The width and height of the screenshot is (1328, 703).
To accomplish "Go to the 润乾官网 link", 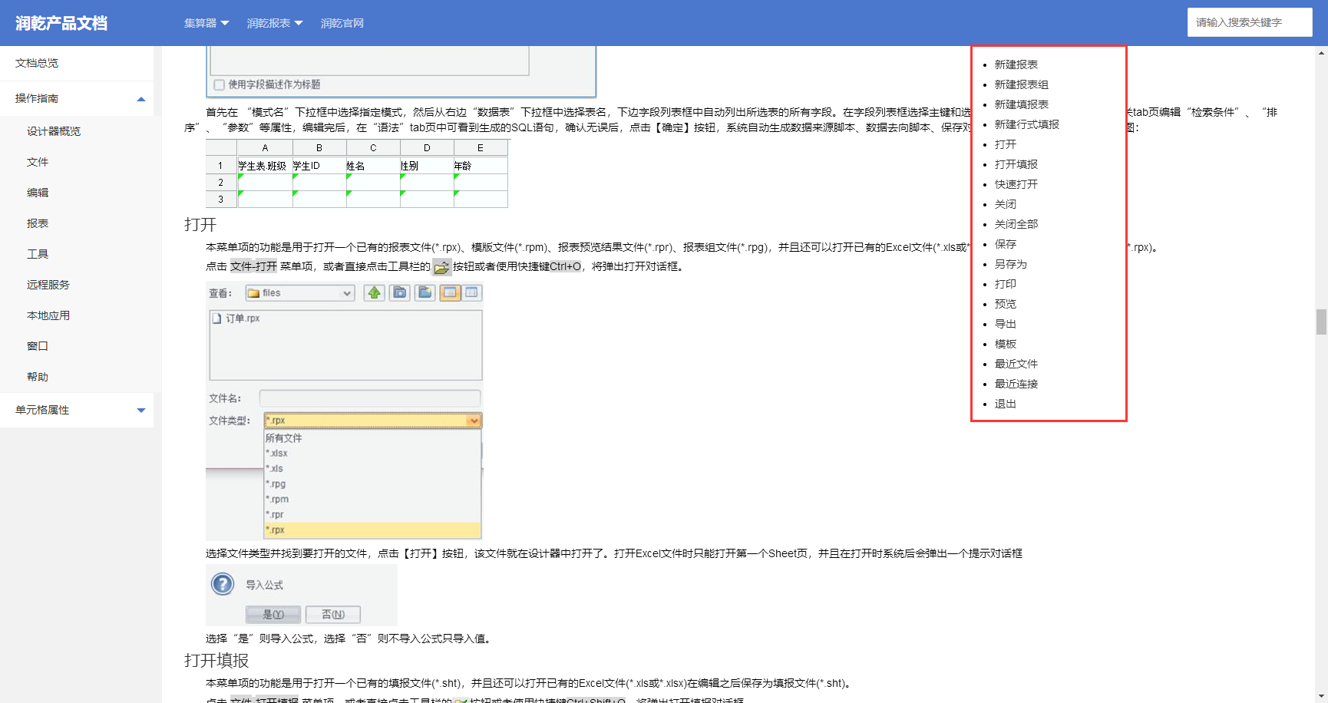I will click(x=342, y=23).
